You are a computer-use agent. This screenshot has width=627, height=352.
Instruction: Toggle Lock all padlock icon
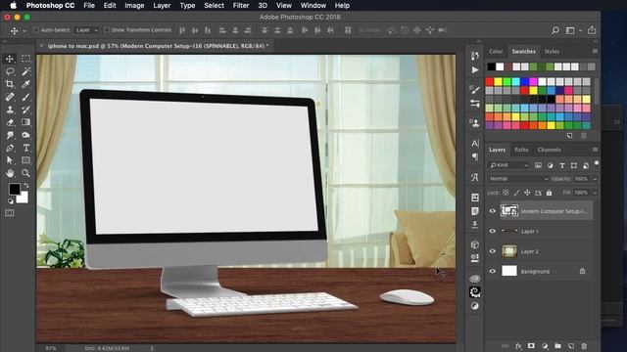(x=549, y=193)
